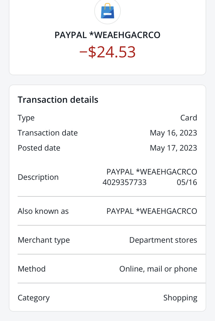Click the Transaction date label
This screenshot has width=215, height=321.
point(48,133)
